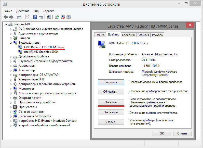Expand Компьютер category arrow
This screenshot has height=148, width=203.
pyautogui.click(x=11, y=70)
